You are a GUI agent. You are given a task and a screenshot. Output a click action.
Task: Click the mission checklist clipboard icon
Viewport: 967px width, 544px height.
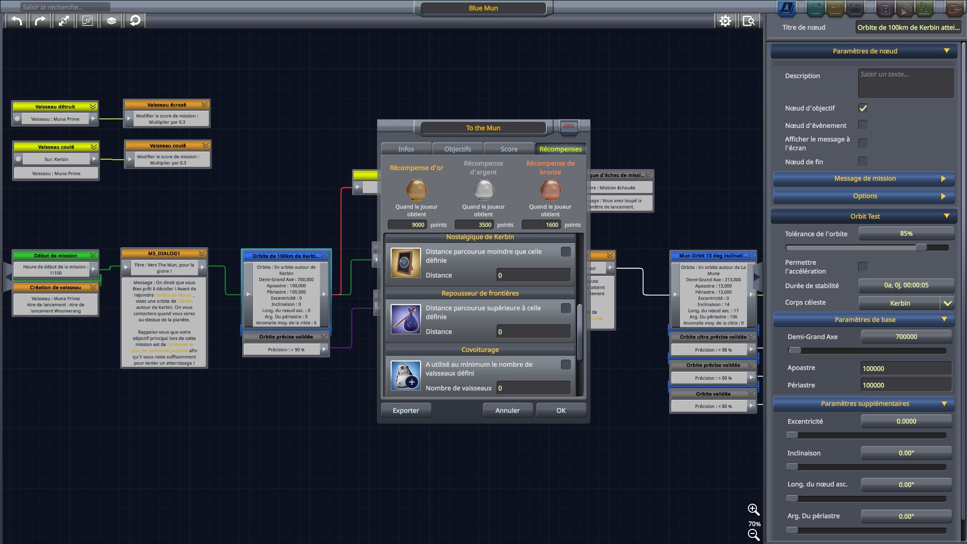click(885, 8)
